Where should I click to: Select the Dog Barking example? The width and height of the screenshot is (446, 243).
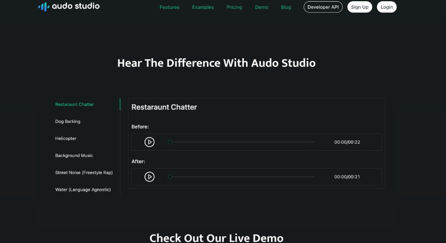pos(68,122)
